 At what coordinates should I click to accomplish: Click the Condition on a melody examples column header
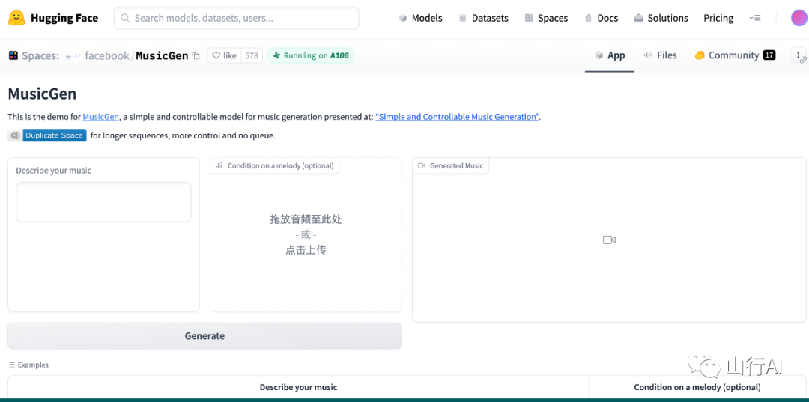pyautogui.click(x=697, y=387)
